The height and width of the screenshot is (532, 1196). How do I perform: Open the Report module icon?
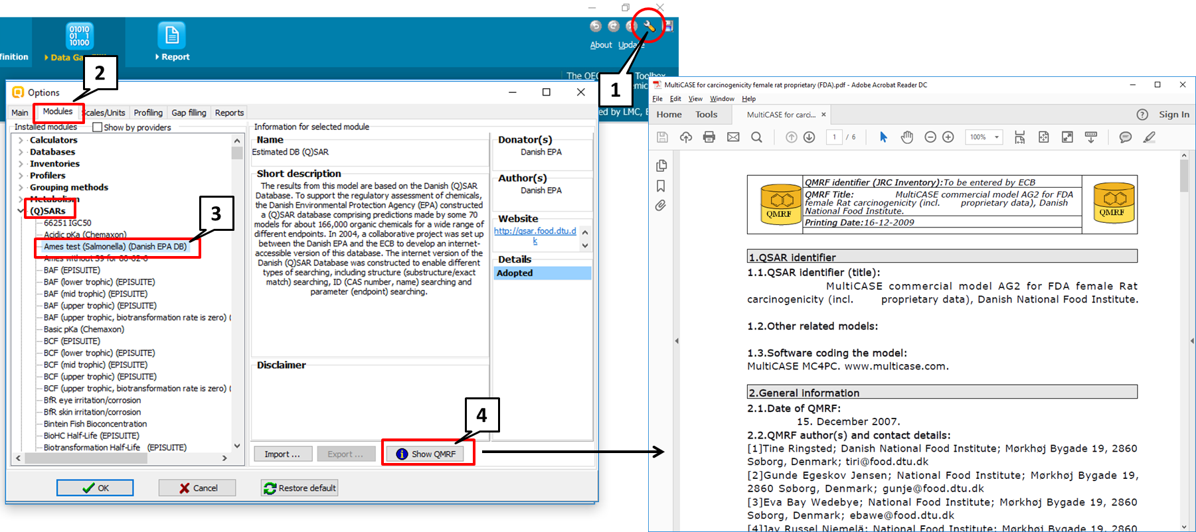pyautogui.click(x=171, y=35)
